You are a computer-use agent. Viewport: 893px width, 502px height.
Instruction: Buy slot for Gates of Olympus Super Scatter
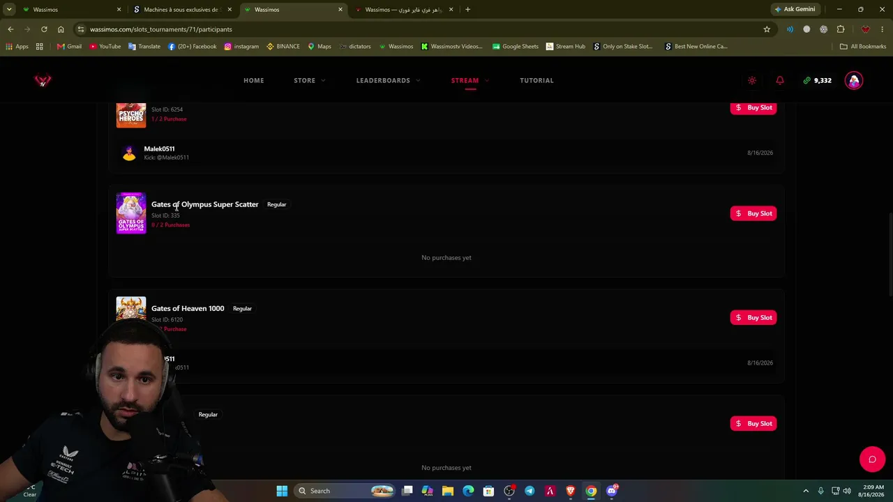pyautogui.click(x=753, y=213)
